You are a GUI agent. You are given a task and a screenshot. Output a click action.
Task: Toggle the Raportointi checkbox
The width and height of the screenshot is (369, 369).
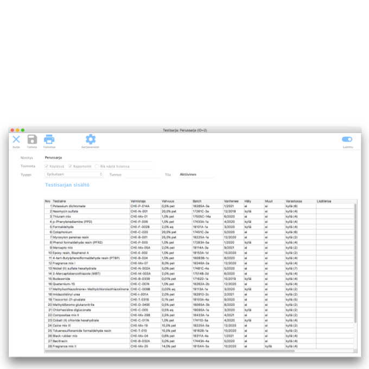click(70, 166)
